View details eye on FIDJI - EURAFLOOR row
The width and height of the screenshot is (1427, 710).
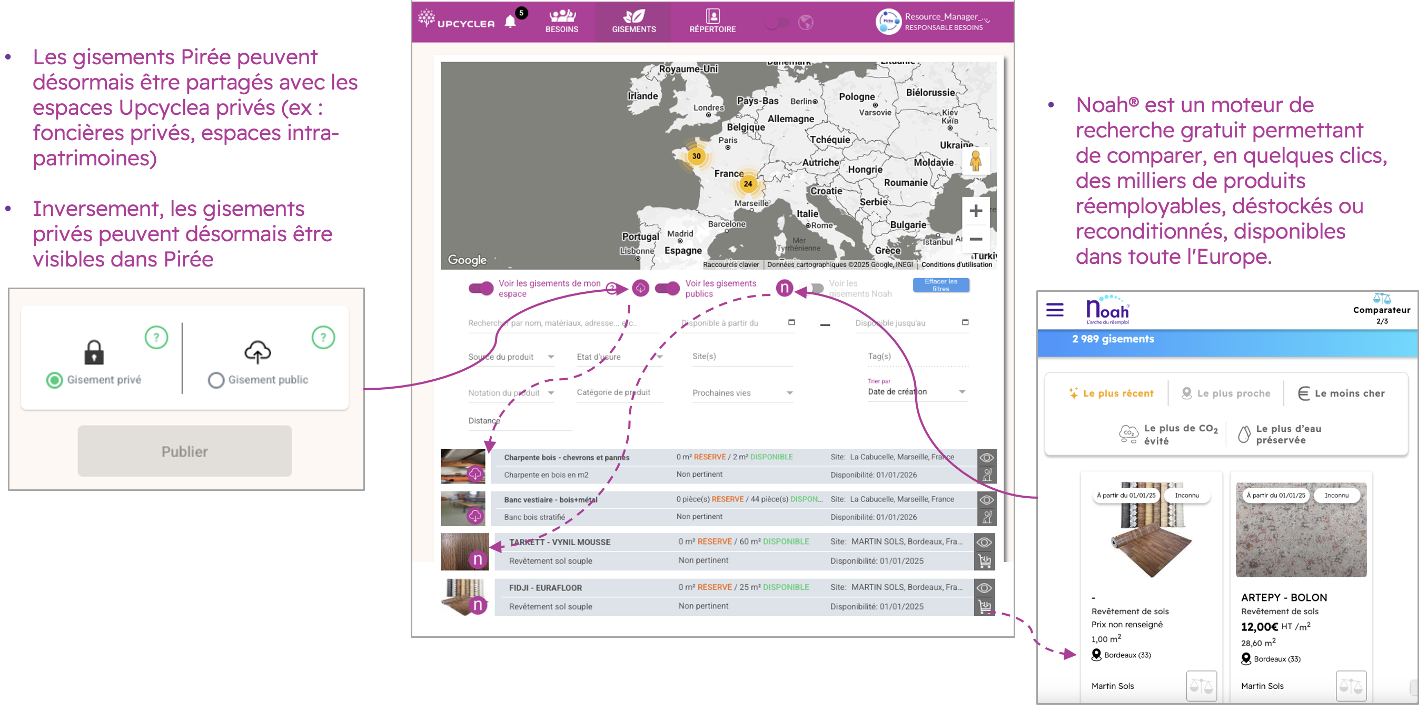click(984, 588)
